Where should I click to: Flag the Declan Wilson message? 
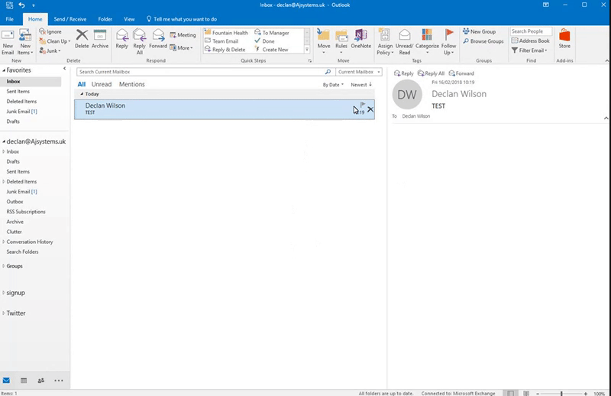click(x=363, y=105)
